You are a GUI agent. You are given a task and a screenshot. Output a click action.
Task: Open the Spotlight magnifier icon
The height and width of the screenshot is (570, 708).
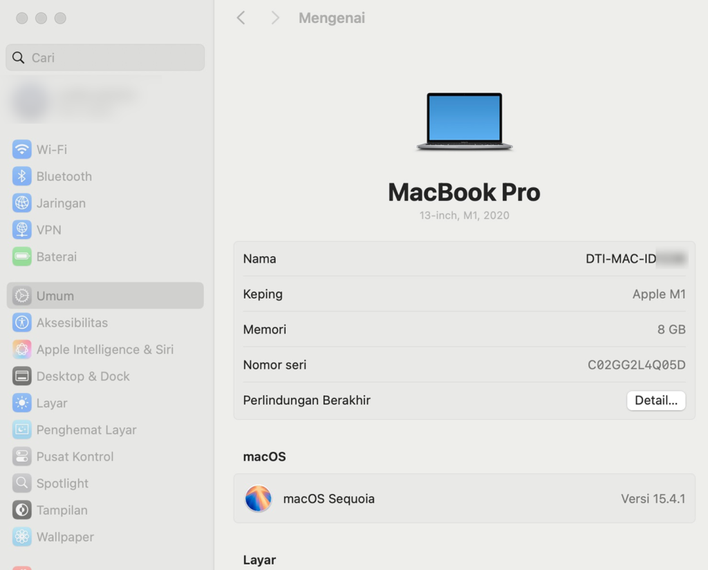[21, 484]
